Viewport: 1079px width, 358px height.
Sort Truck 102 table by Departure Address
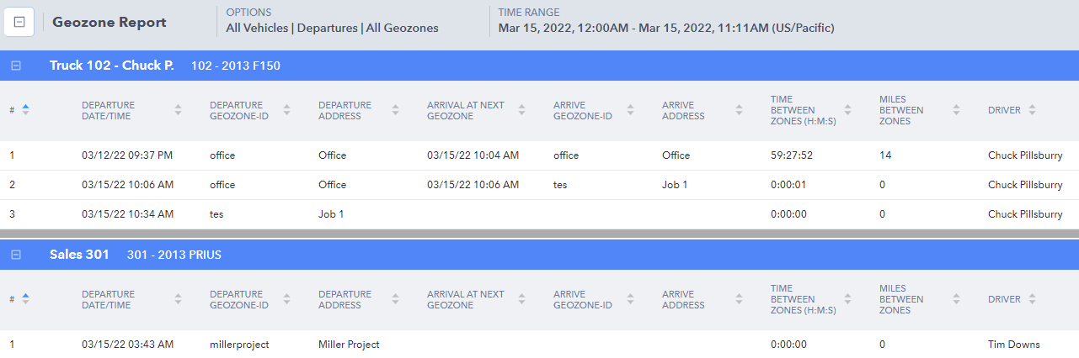coord(395,110)
